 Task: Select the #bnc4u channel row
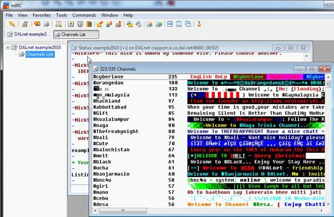point(209,180)
